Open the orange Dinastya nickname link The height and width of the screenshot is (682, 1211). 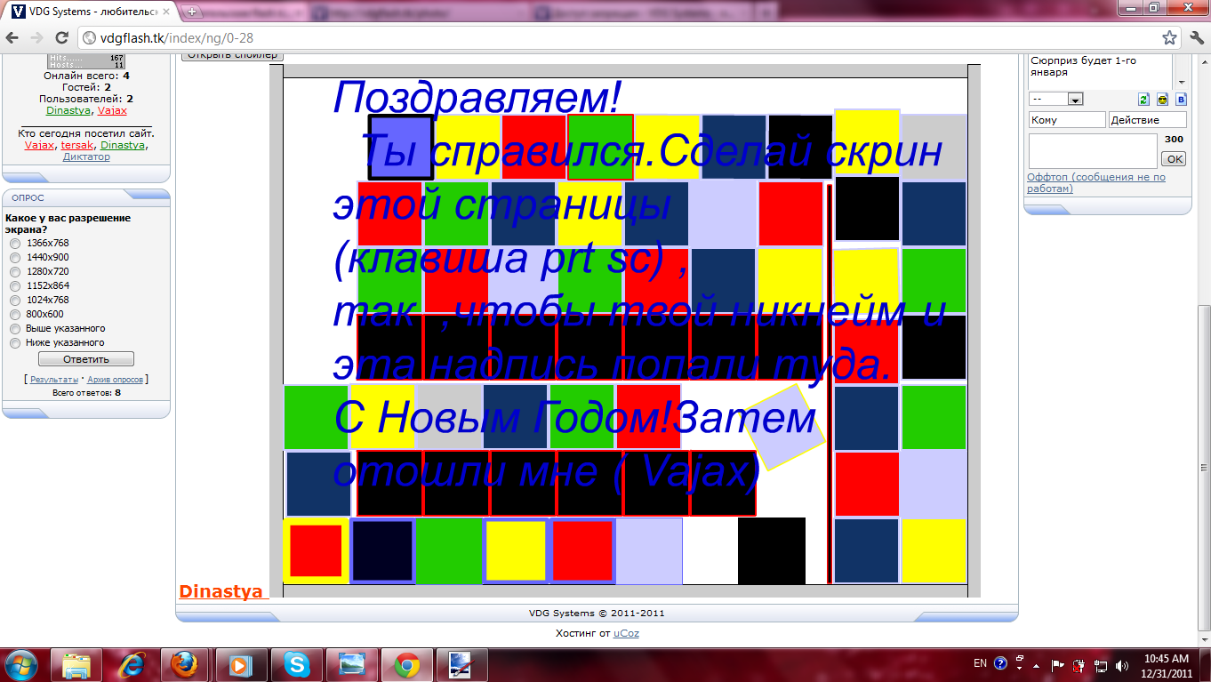click(x=221, y=592)
